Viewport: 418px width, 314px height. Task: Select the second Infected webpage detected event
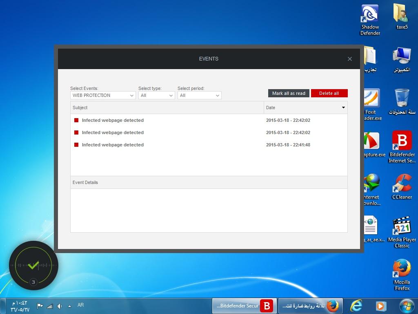coord(209,132)
